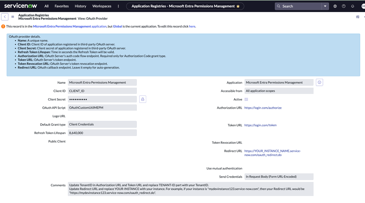Open the Redirect URL oauth_redirect.do link
Image resolution: width=365 pixels, height=203 pixels.
coord(272,153)
